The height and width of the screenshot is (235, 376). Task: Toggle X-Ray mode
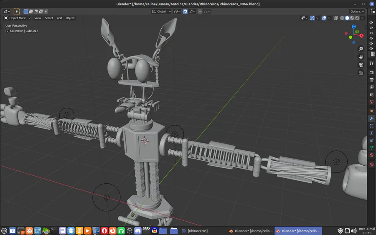(x=336, y=18)
